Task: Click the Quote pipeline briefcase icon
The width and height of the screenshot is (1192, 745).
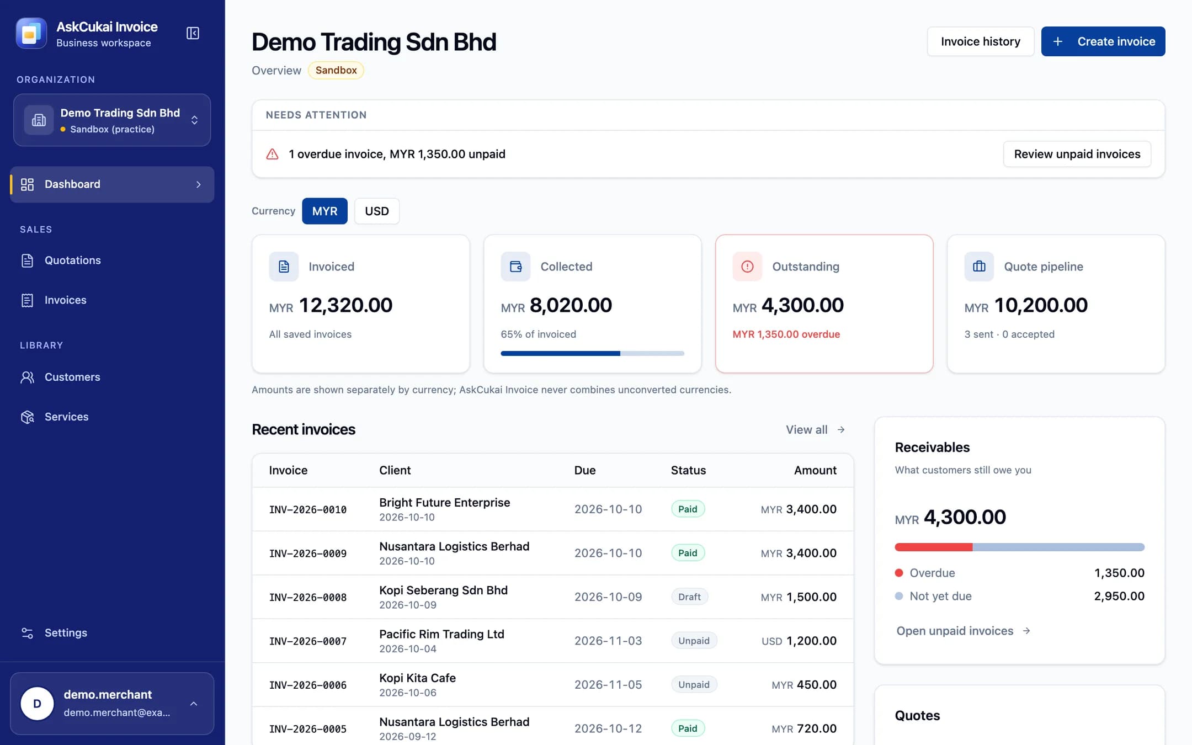Action: (x=979, y=267)
